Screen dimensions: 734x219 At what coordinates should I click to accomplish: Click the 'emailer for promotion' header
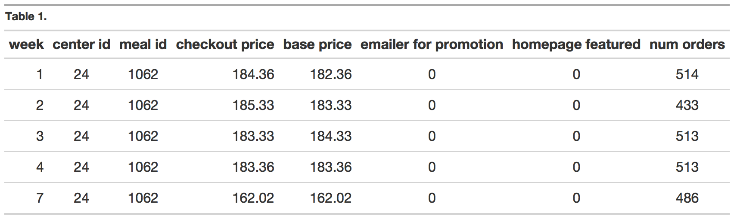(x=432, y=45)
